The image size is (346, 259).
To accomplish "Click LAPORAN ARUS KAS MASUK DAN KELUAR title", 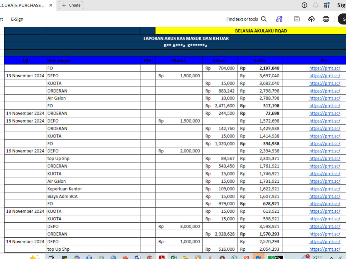I will [x=186, y=38].
